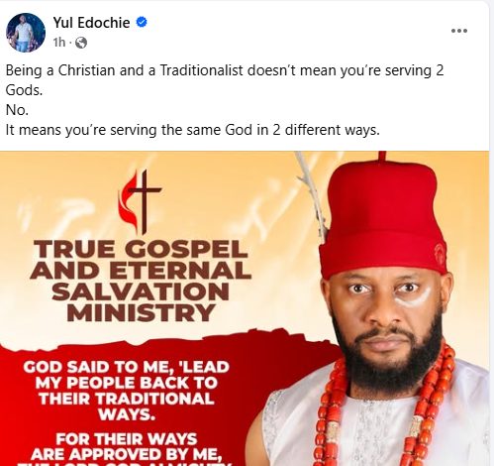Screen dimensions: 494x466
Task: Click the blue verified badge
Action: pyautogui.click(x=142, y=22)
